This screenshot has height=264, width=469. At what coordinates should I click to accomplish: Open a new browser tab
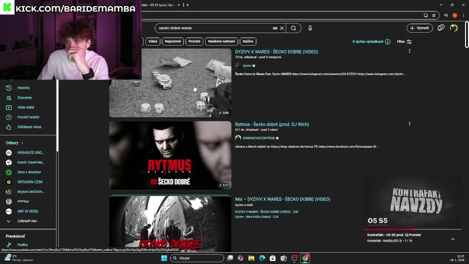point(188,5)
